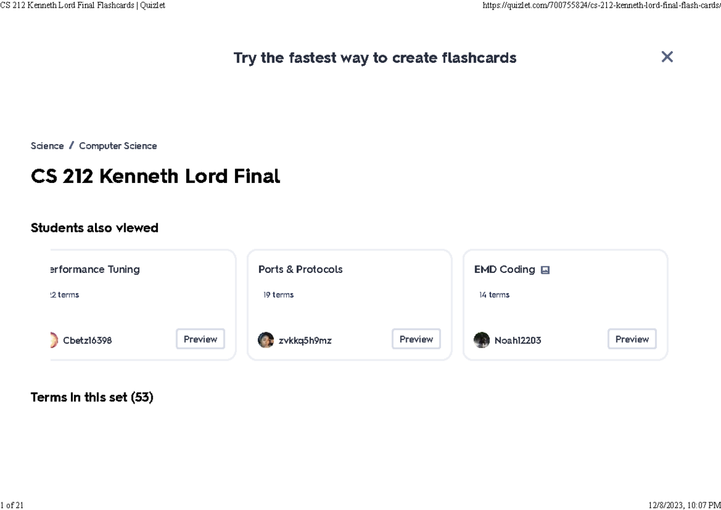Open the Ports & Protocols card title
The height and width of the screenshot is (510, 721).
pyautogui.click(x=300, y=269)
